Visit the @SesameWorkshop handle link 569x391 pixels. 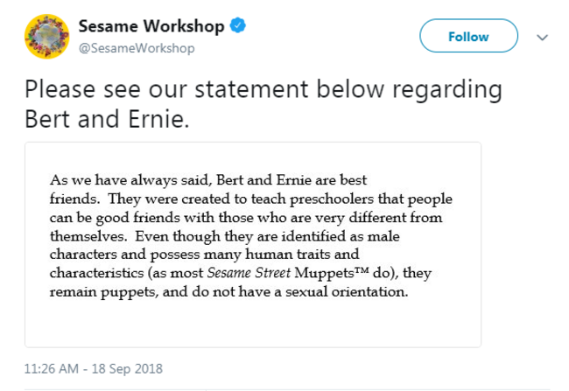coord(137,48)
